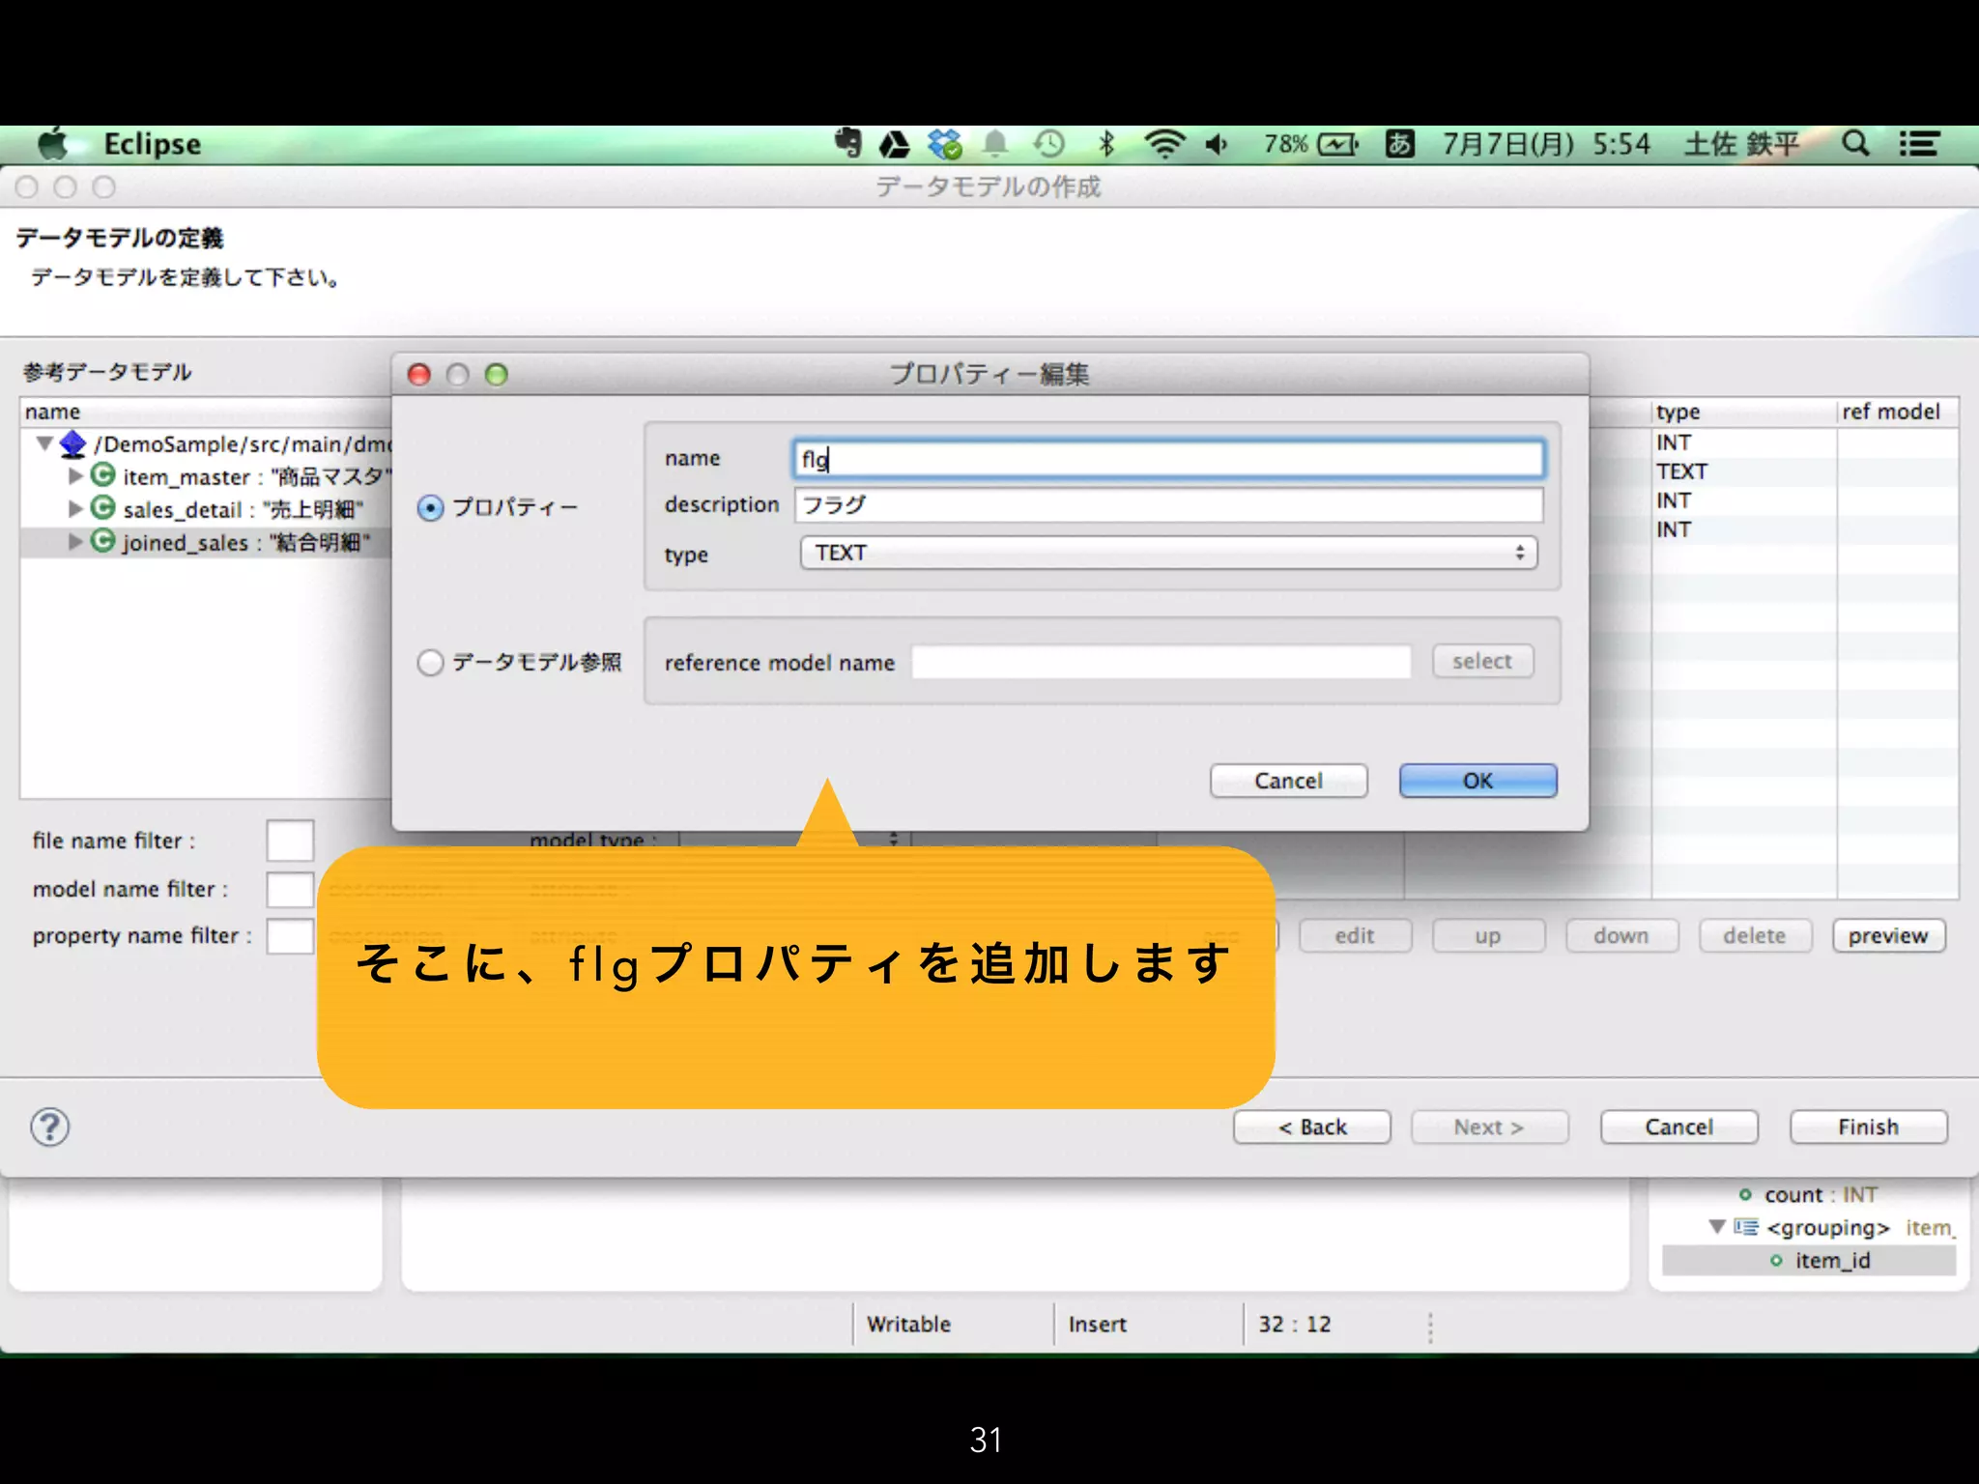Open the type dropdown showing TEXT

click(x=1168, y=553)
